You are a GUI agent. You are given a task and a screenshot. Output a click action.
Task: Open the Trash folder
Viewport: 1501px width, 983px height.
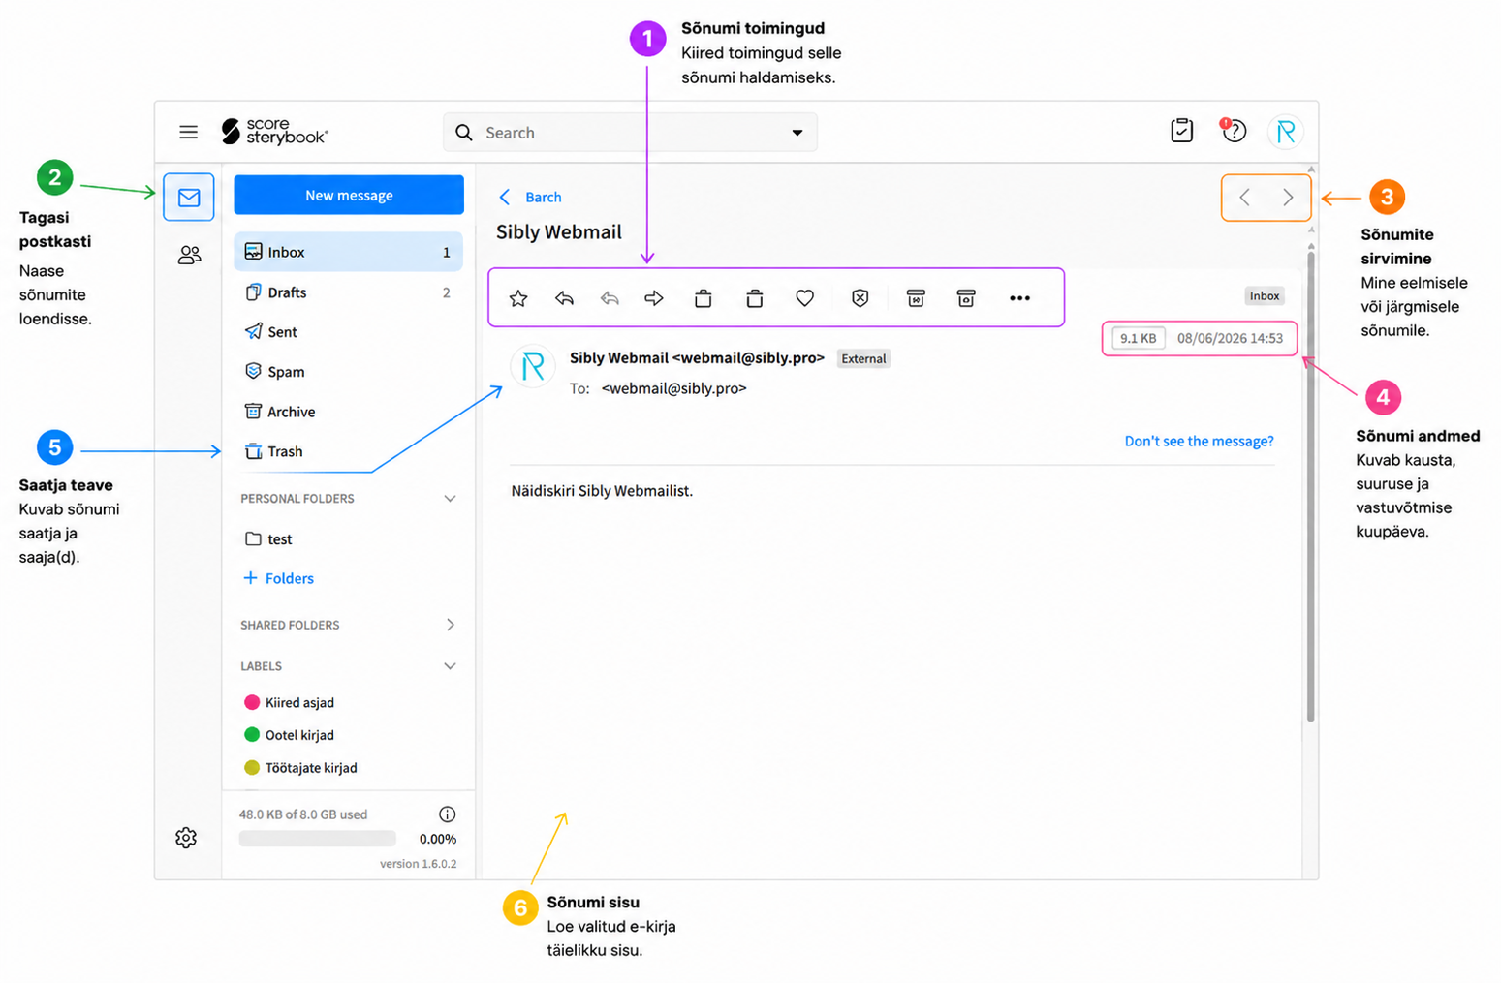click(348, 451)
